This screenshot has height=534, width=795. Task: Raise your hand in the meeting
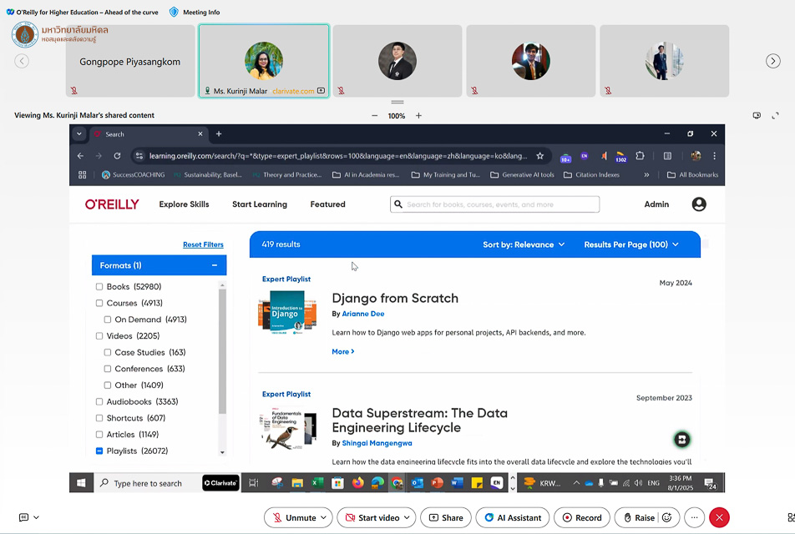coord(636,517)
